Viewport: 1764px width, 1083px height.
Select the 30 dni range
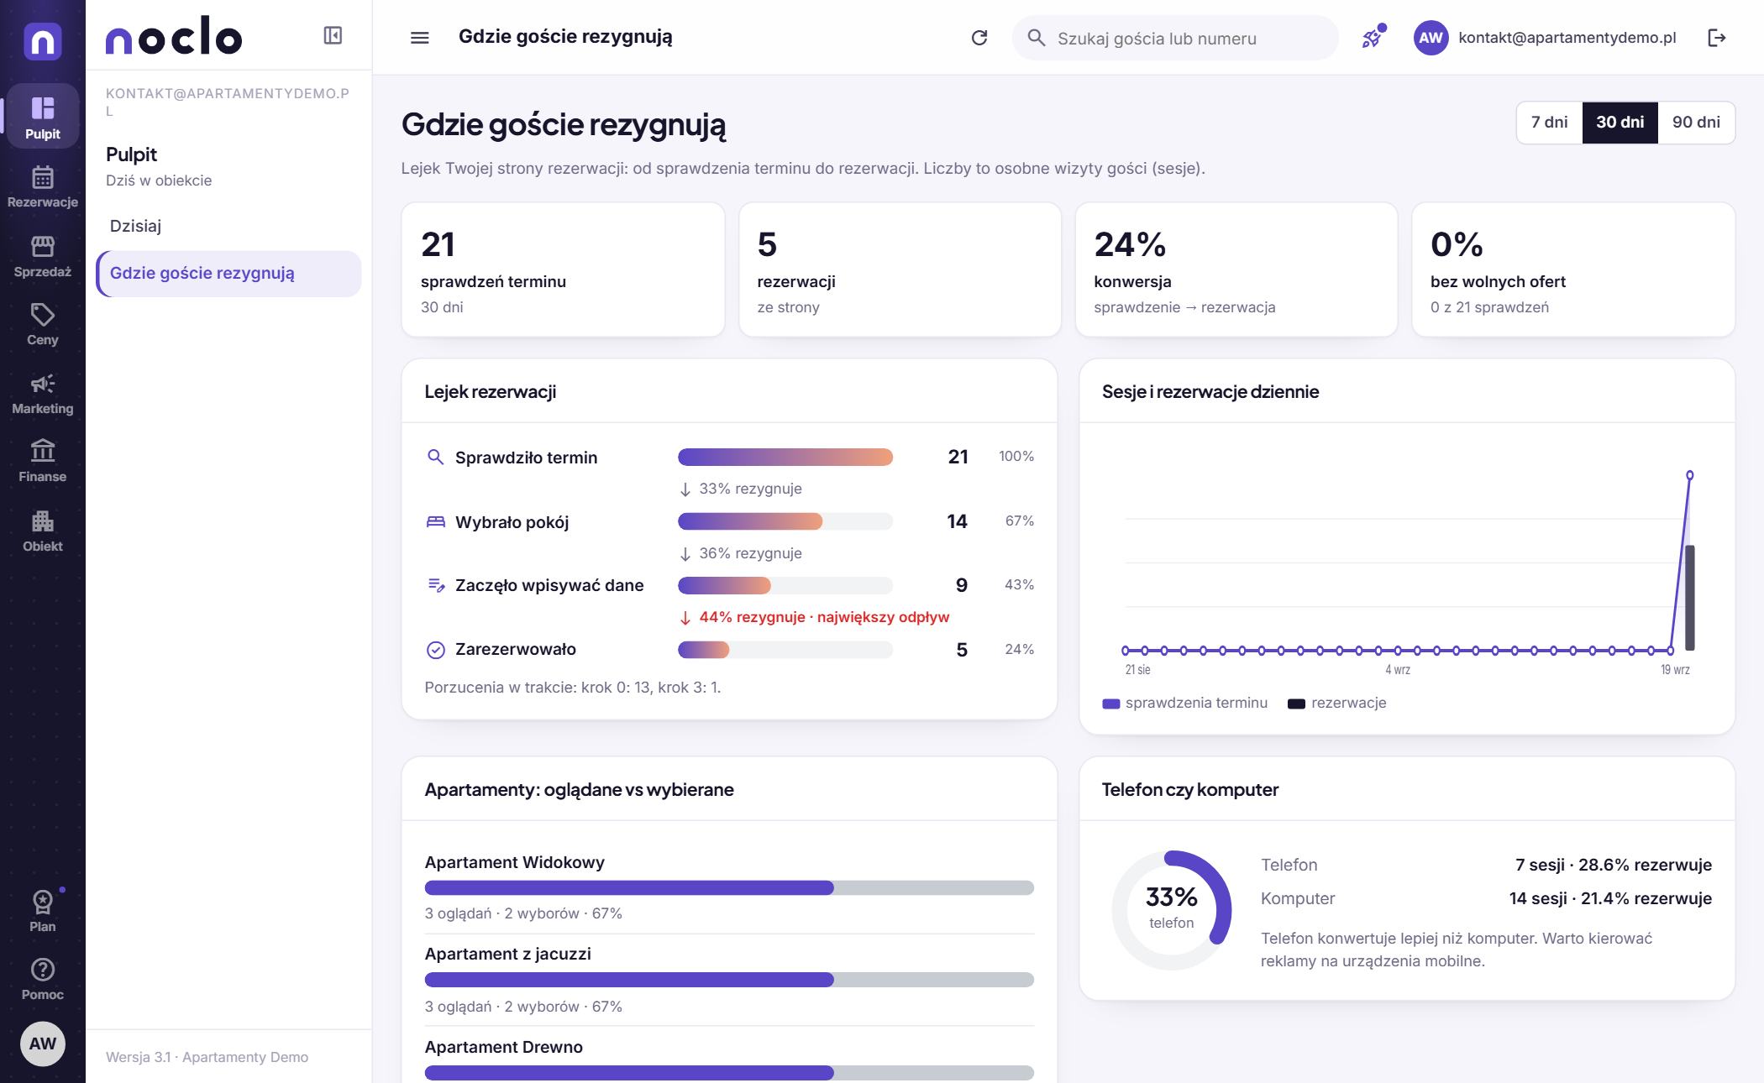click(1620, 123)
